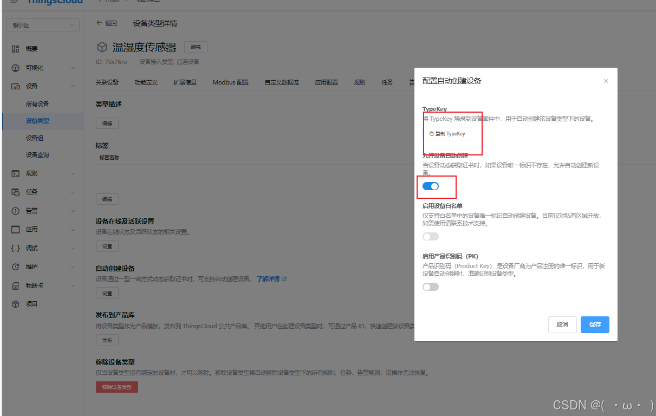Open the 规则 tab in device type details
The height and width of the screenshot is (416, 656).
(359, 82)
